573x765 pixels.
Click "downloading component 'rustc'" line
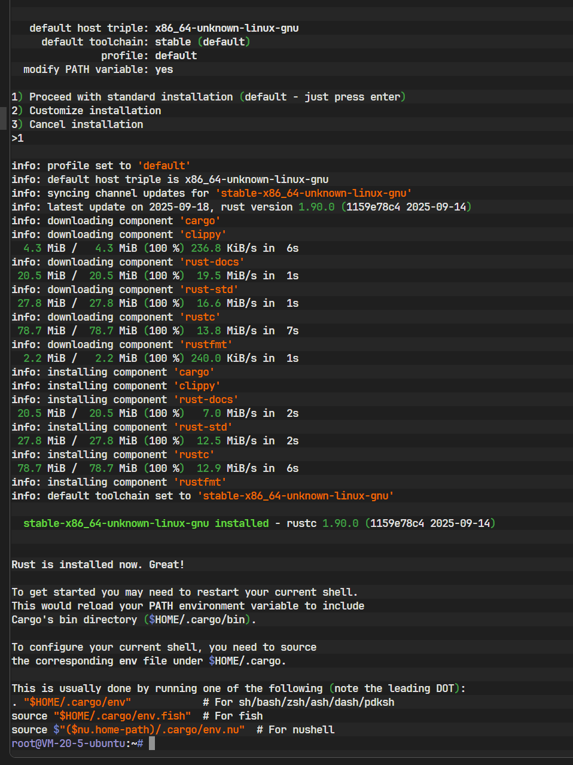pos(116,317)
